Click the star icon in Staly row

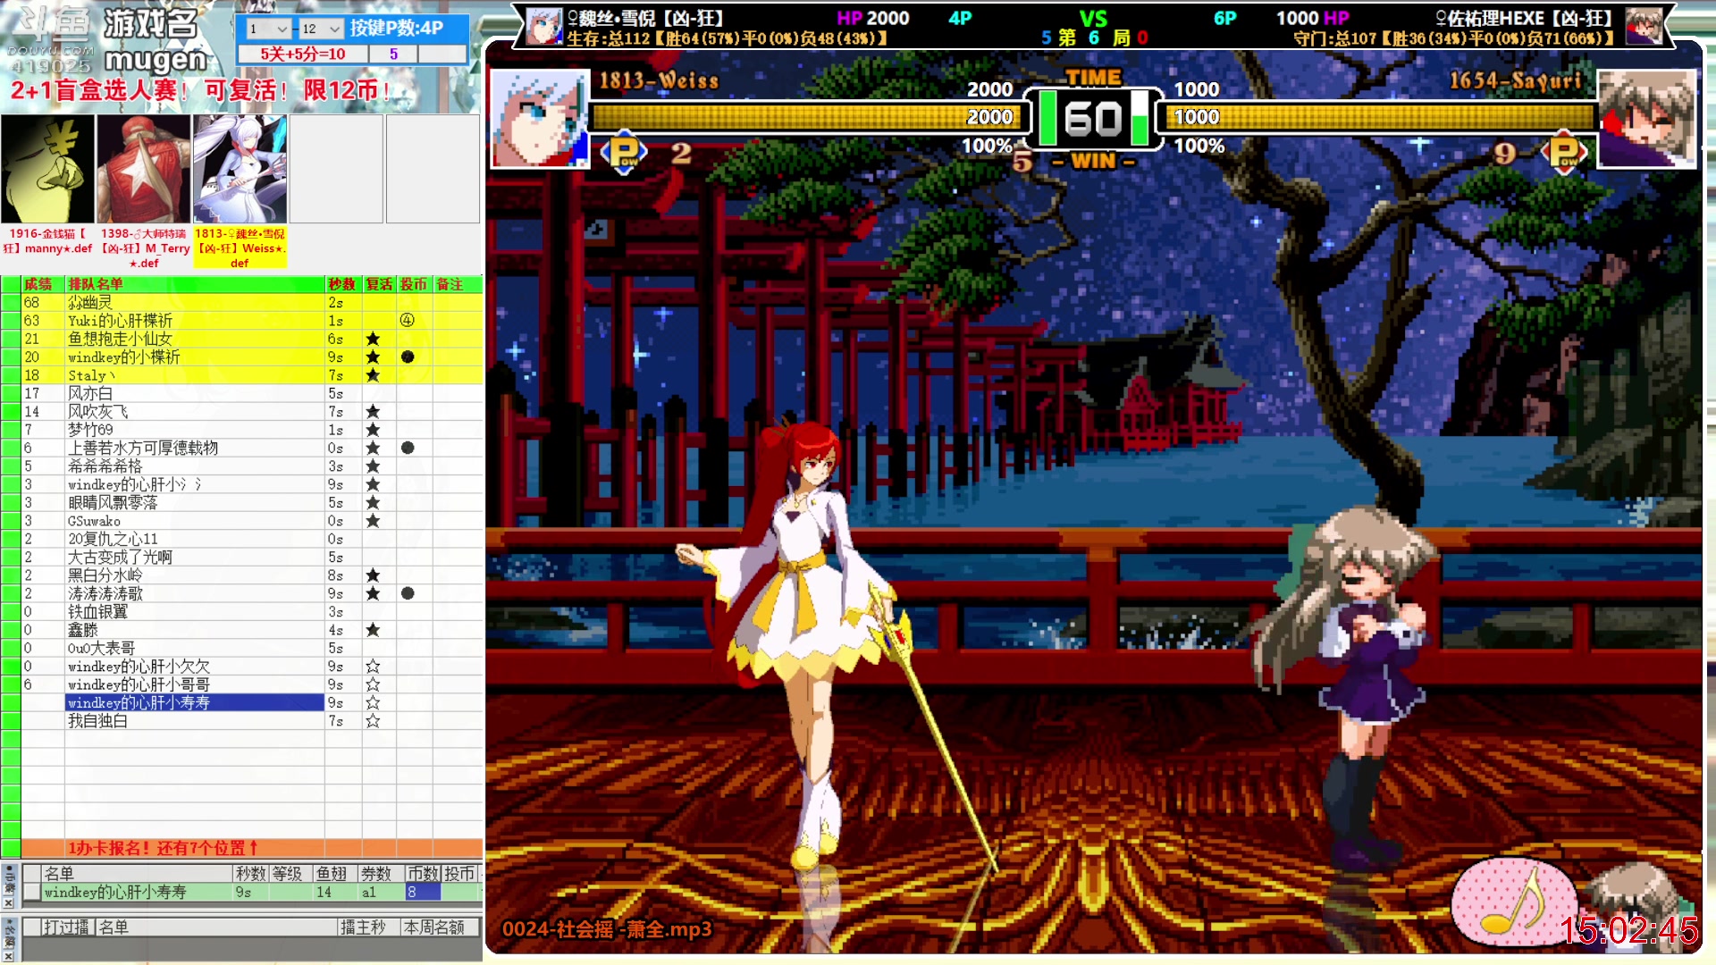[x=373, y=375]
